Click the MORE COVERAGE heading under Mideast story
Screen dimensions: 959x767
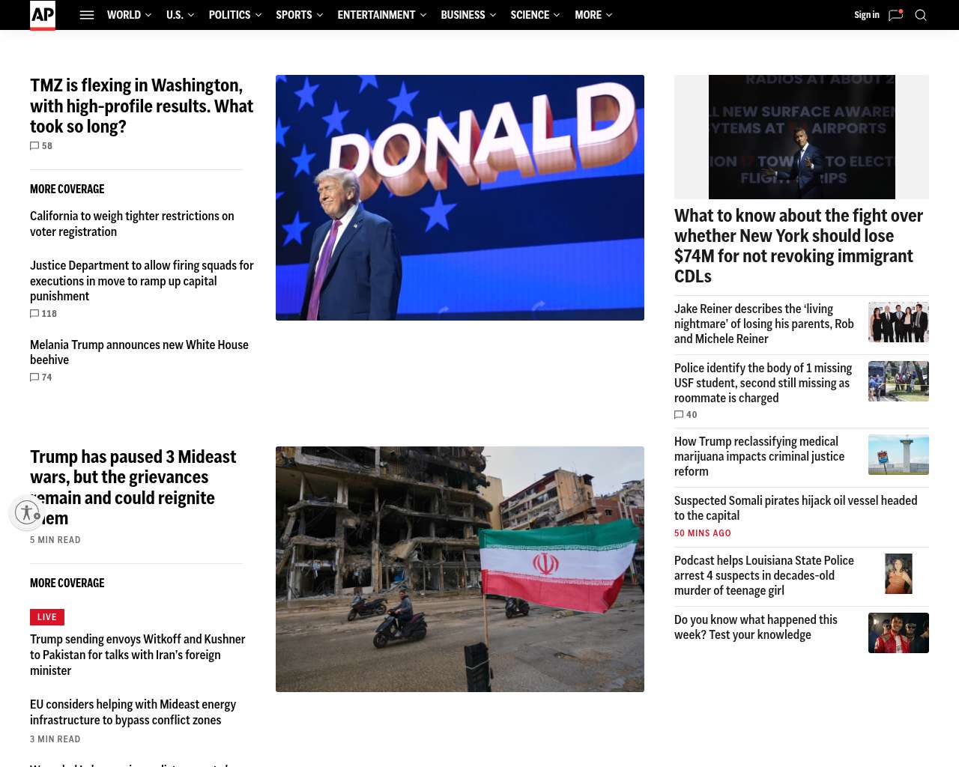click(x=67, y=583)
